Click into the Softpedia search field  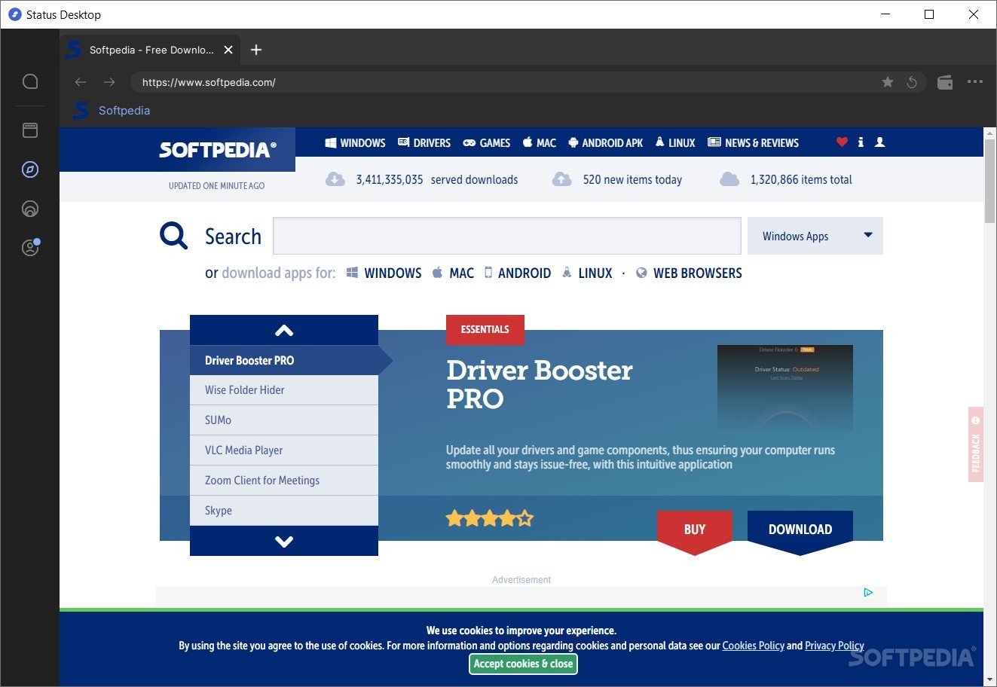507,236
